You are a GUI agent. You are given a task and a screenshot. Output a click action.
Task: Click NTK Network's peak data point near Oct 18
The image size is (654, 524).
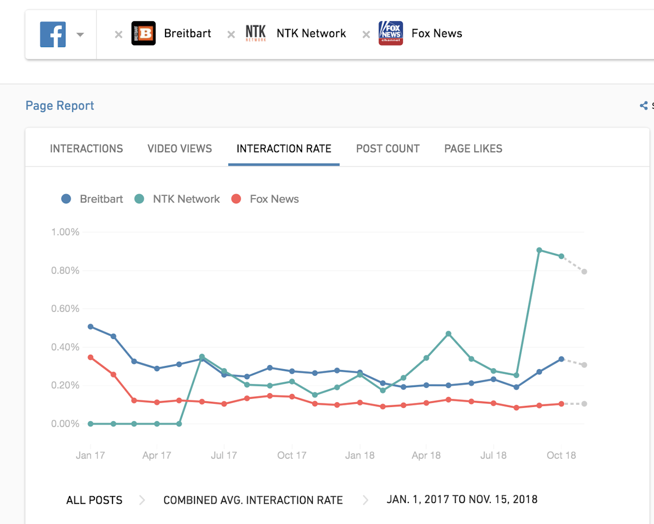point(539,250)
